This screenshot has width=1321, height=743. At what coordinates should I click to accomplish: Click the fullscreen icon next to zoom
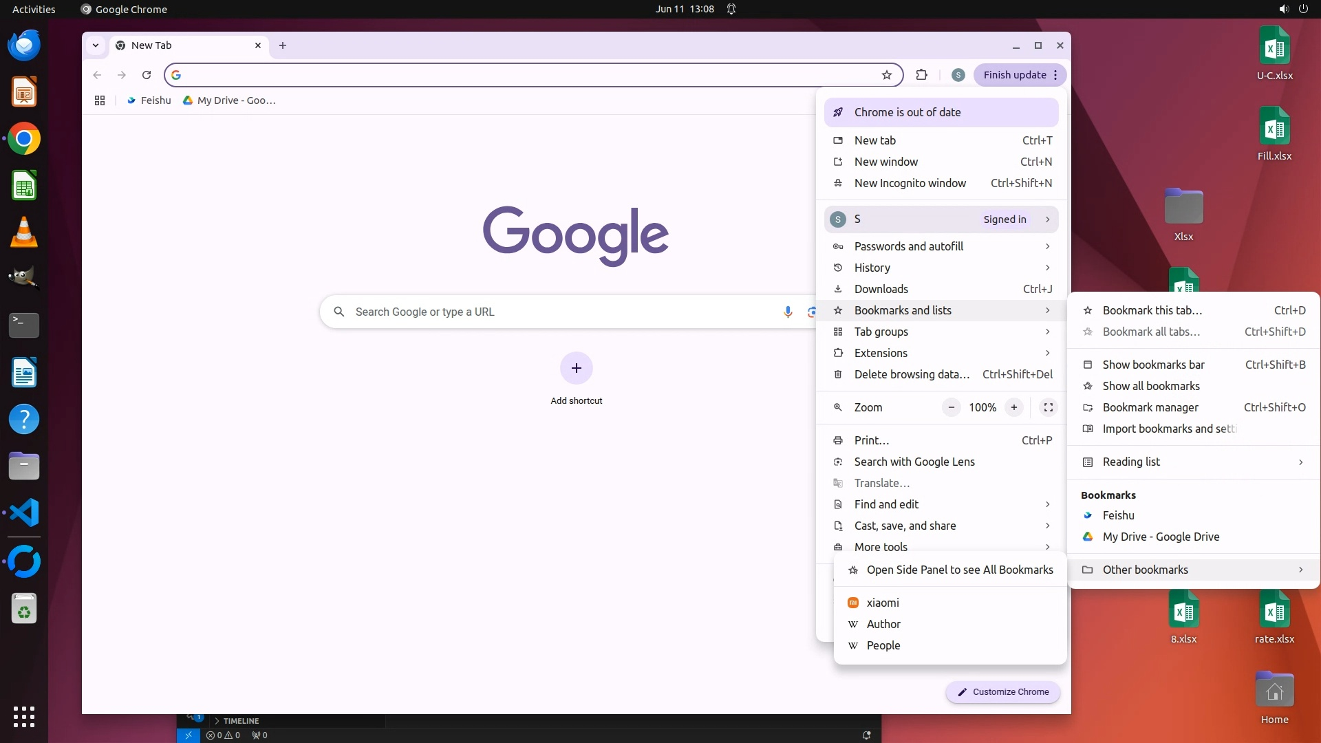[1049, 407]
